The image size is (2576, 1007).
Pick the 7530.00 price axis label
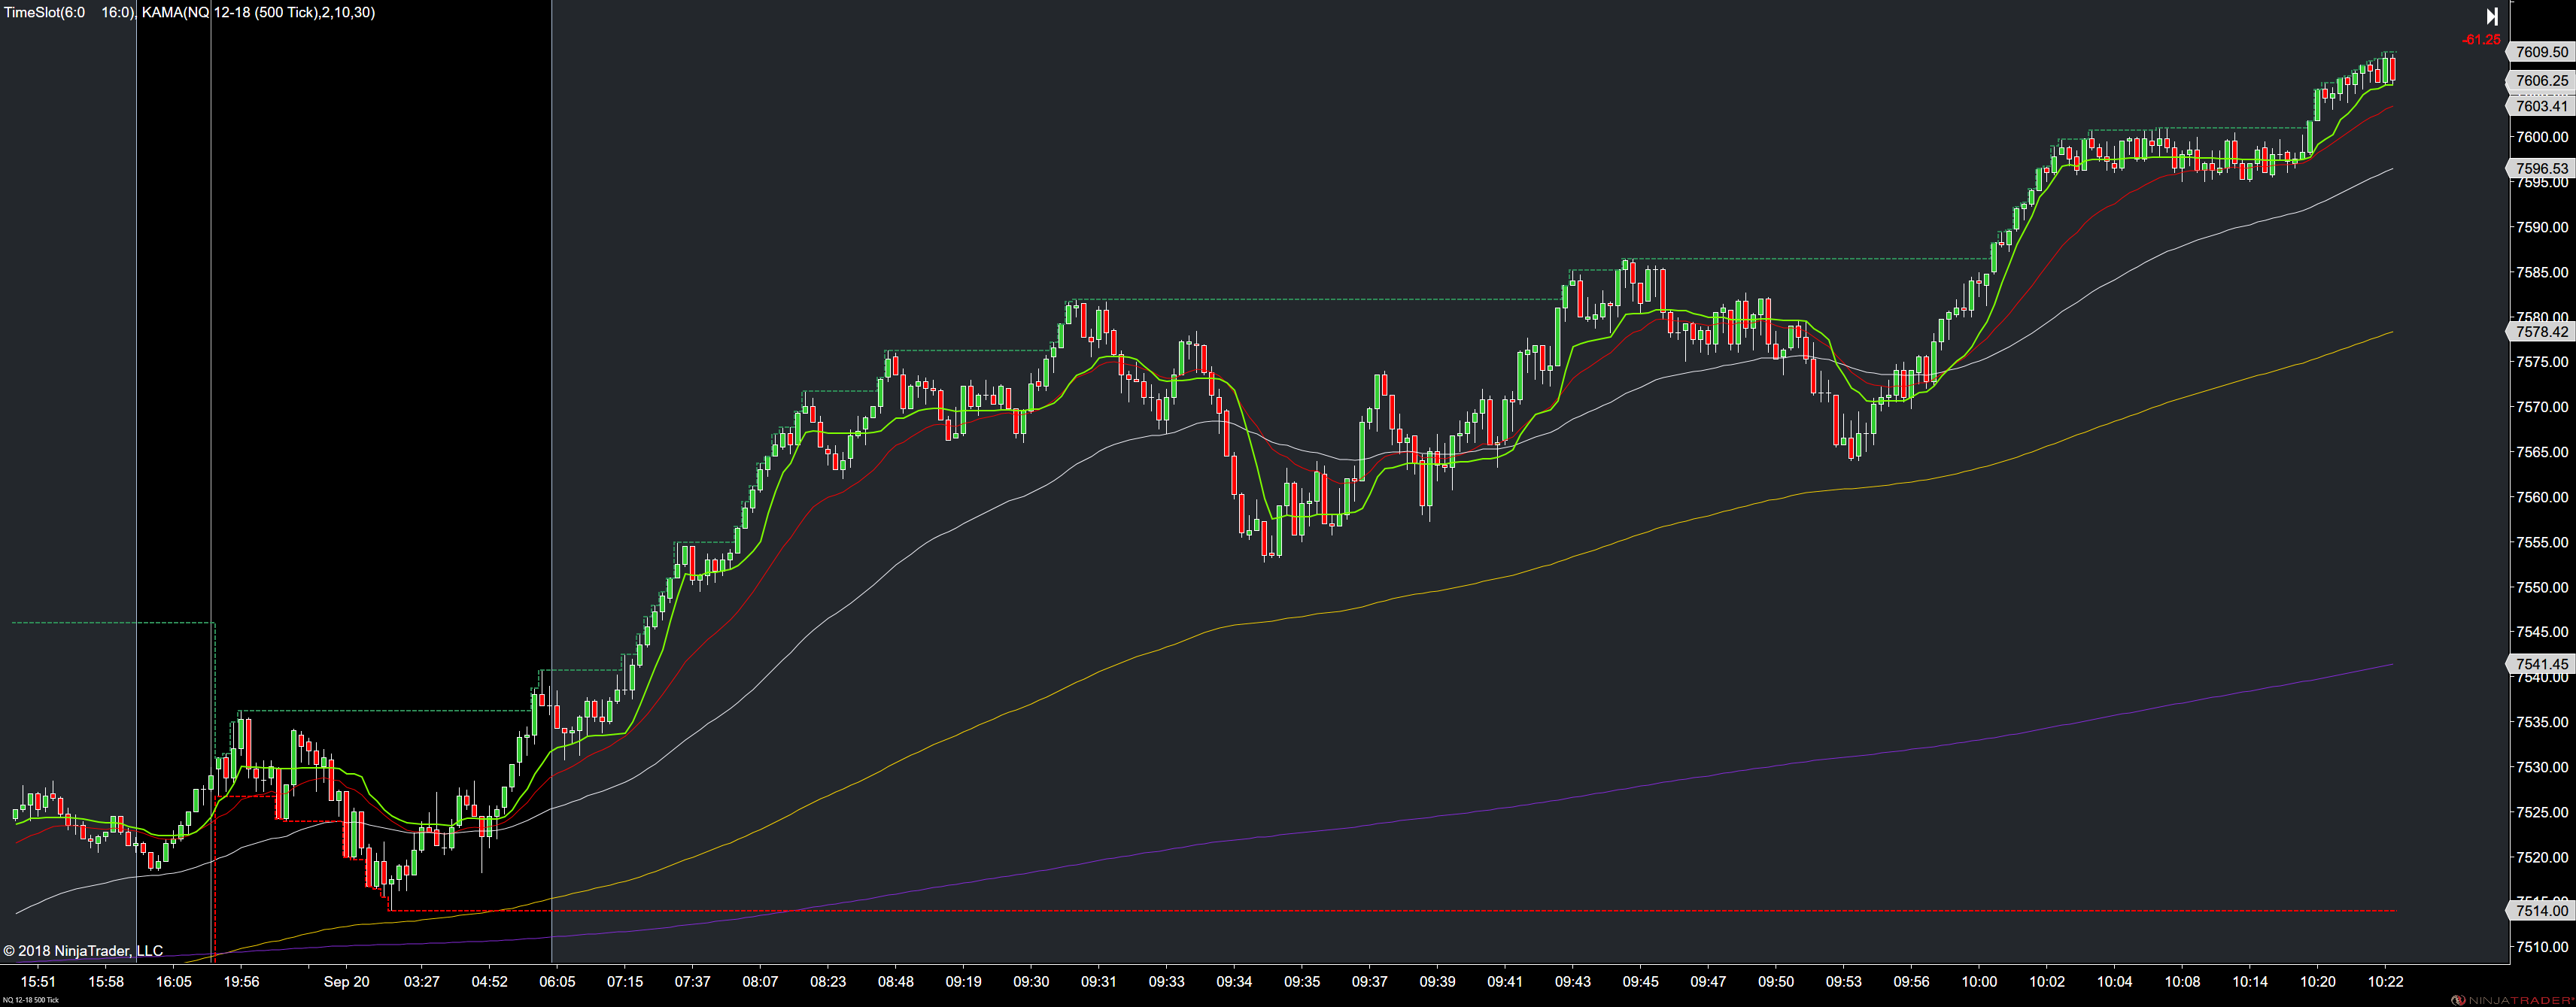(2542, 767)
